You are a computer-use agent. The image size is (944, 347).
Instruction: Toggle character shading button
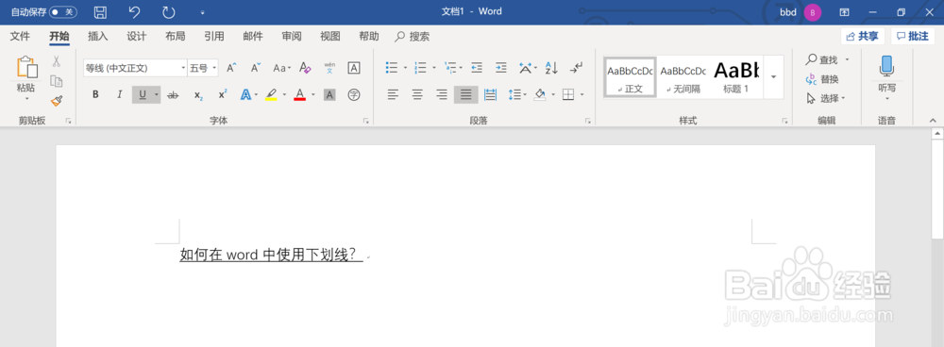[x=329, y=94]
